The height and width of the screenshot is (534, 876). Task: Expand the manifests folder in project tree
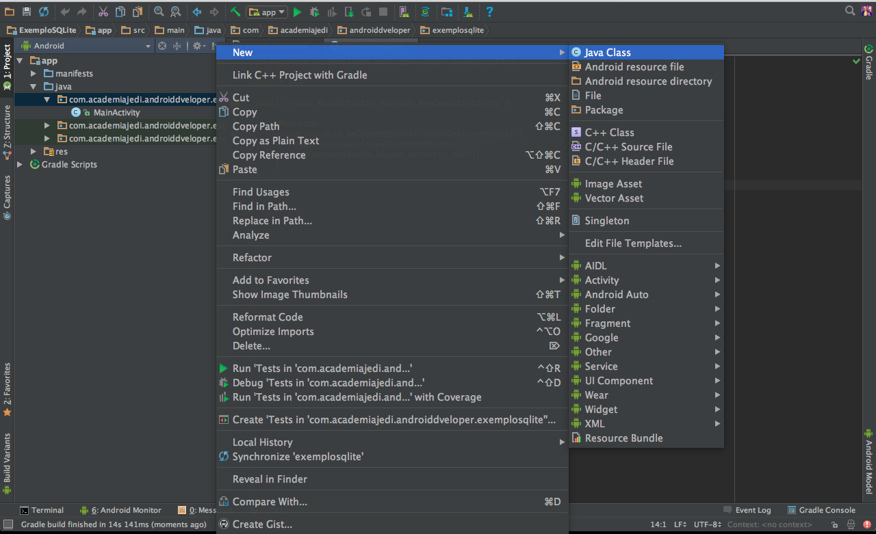[x=34, y=73]
